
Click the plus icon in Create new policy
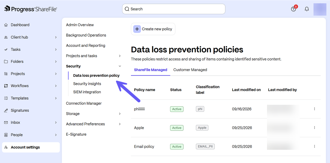click(137, 29)
